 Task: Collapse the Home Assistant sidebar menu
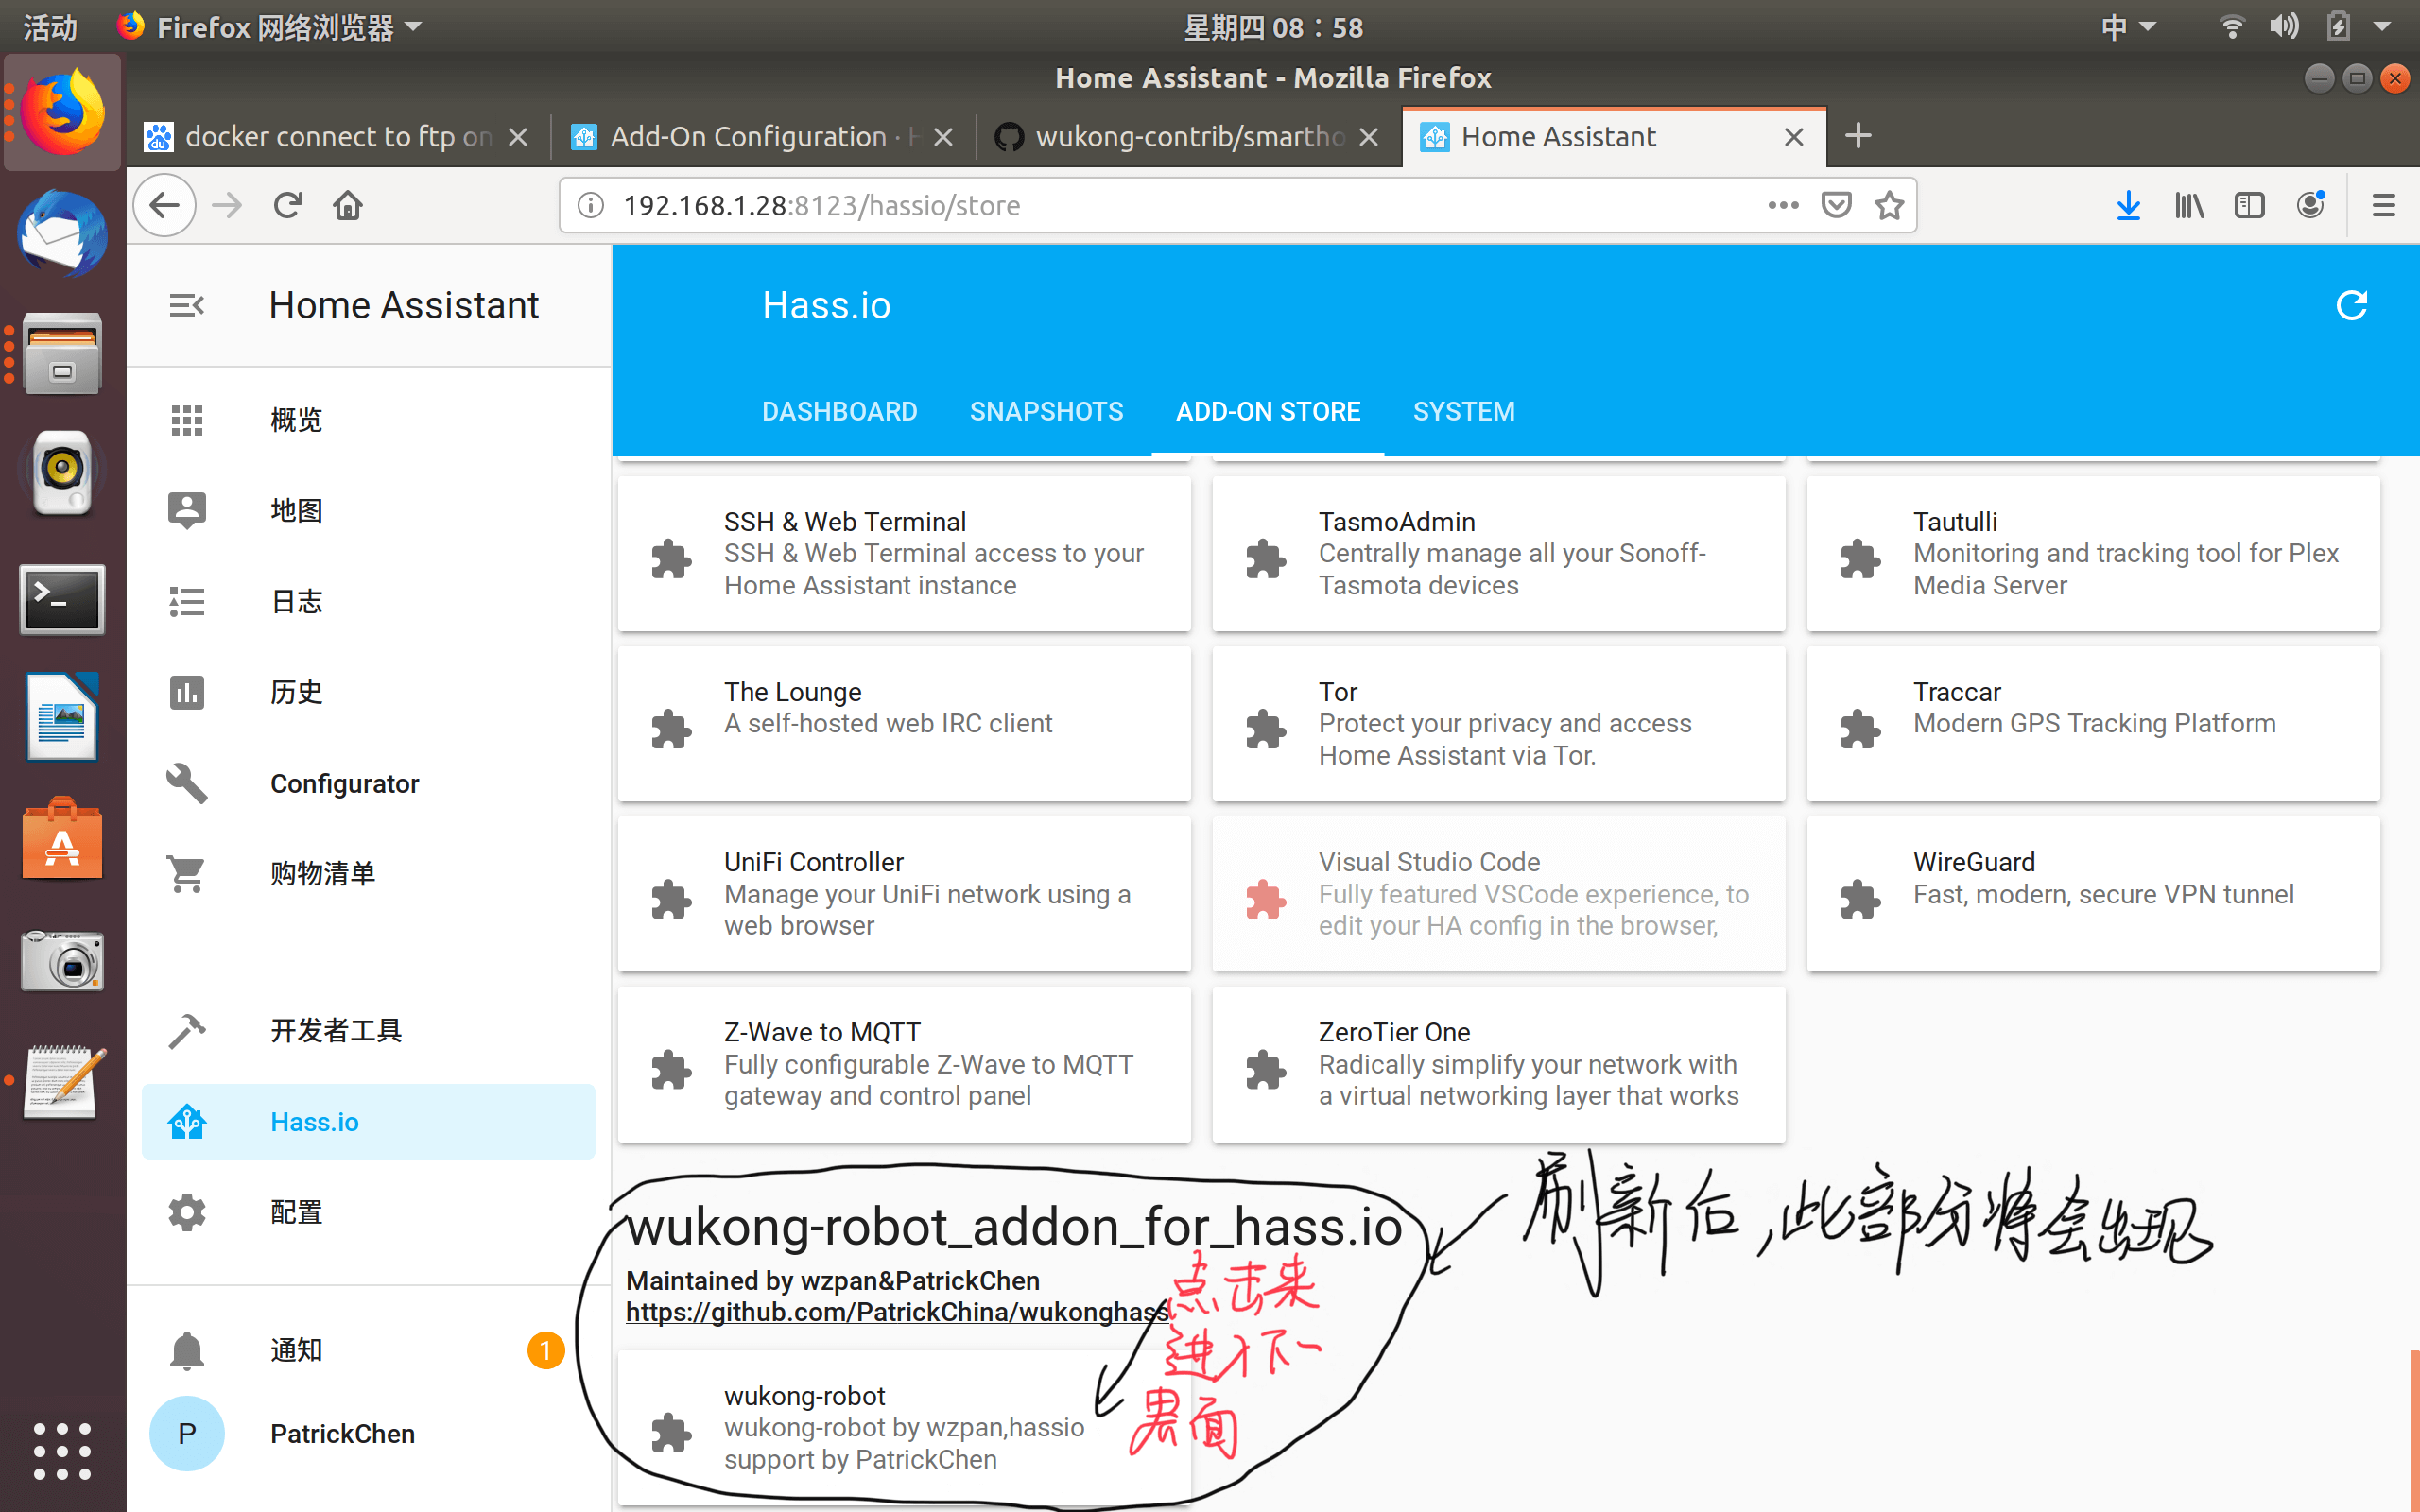pos(186,305)
